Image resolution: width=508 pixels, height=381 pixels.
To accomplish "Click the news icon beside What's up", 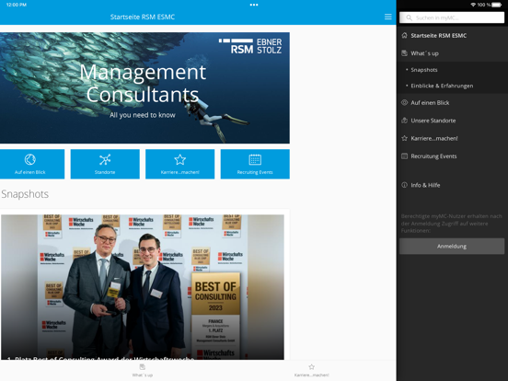I will point(404,53).
